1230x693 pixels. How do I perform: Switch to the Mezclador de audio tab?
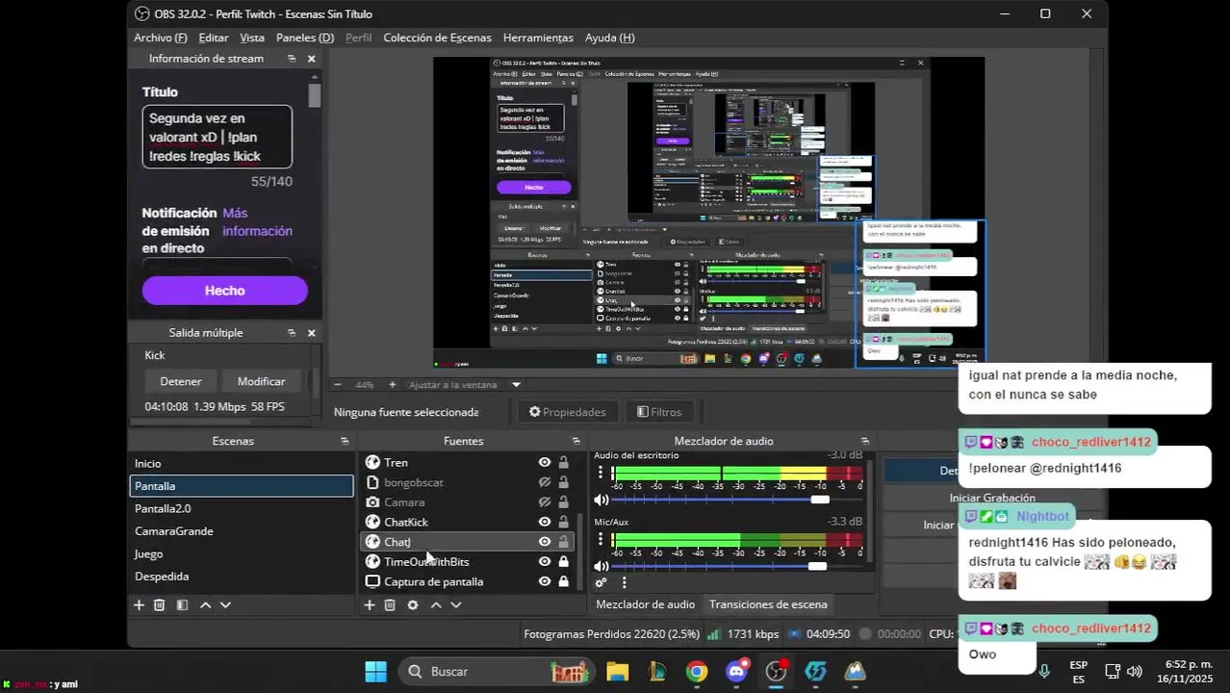coord(645,604)
